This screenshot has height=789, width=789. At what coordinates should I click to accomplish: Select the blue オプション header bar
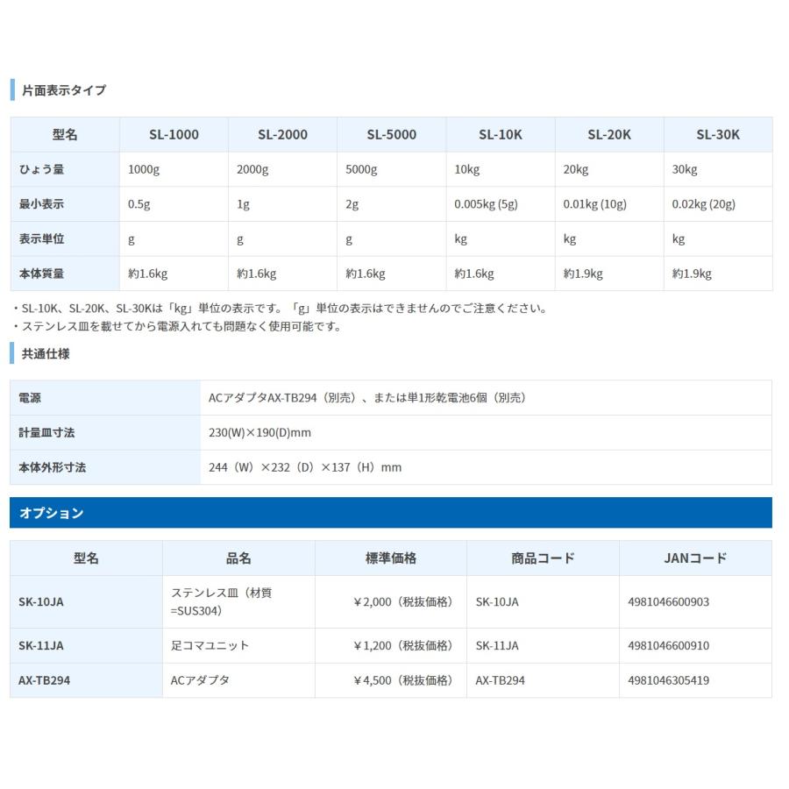click(390, 513)
